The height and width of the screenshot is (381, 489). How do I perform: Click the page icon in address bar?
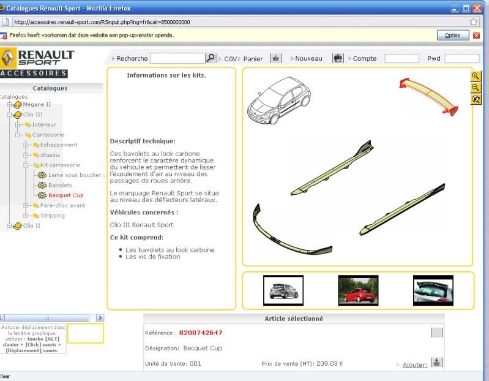6,22
